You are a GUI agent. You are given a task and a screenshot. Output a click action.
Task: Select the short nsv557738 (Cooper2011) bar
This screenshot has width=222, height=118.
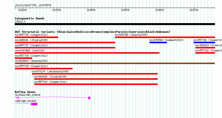[x=23, y=58]
